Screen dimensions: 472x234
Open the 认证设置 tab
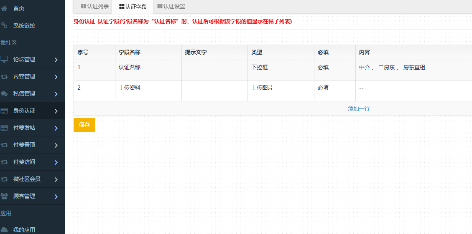[x=171, y=7]
